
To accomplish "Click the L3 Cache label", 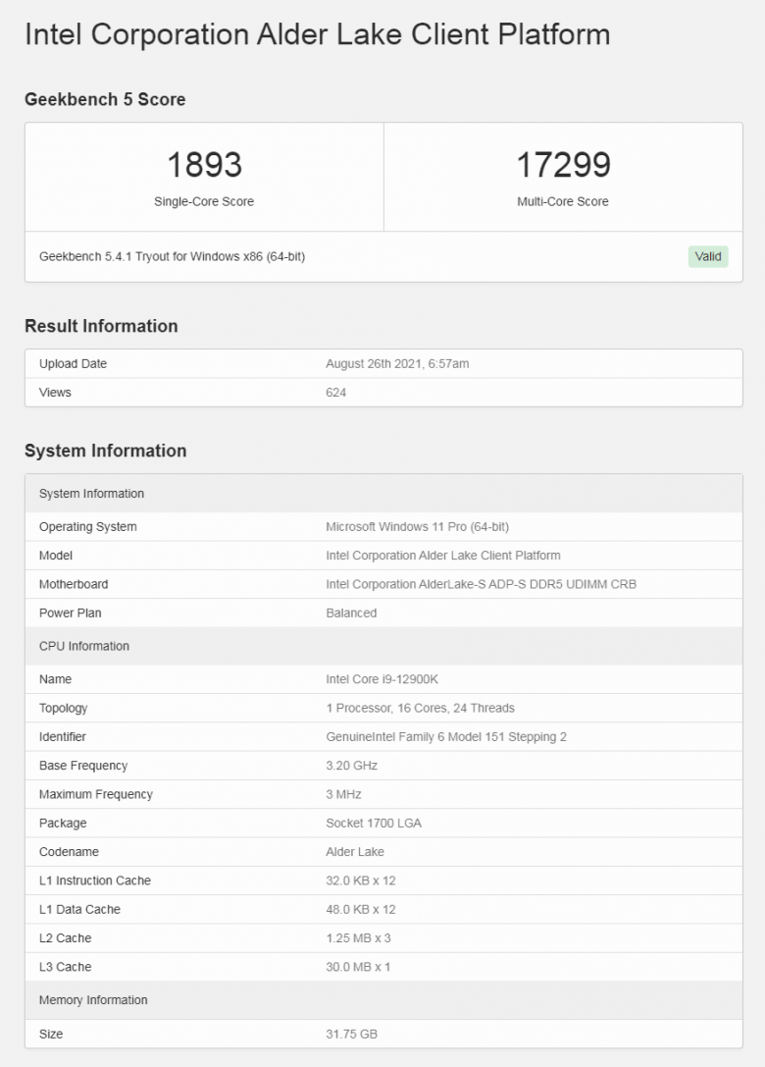I will (x=65, y=966).
